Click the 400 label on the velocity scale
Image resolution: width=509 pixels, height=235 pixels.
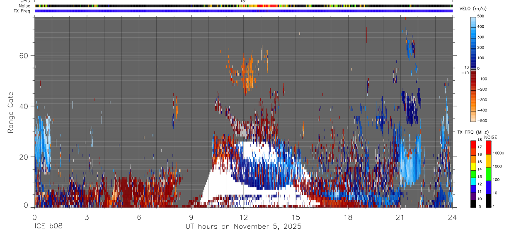pos(481,27)
